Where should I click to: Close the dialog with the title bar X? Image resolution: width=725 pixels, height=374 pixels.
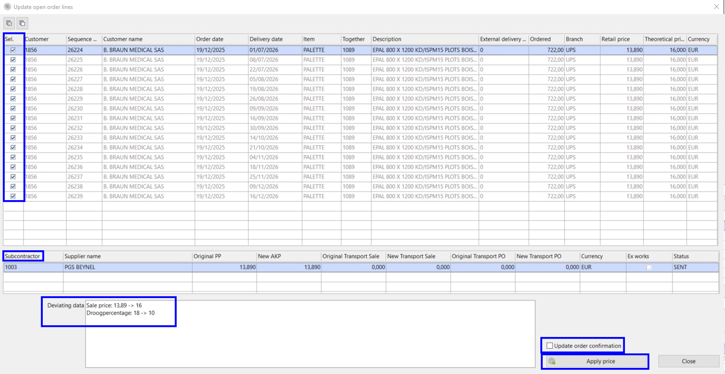[x=716, y=7]
